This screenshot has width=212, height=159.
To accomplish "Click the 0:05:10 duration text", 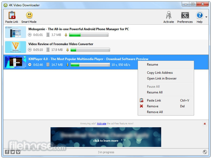I will pyautogui.click(x=38, y=50).
